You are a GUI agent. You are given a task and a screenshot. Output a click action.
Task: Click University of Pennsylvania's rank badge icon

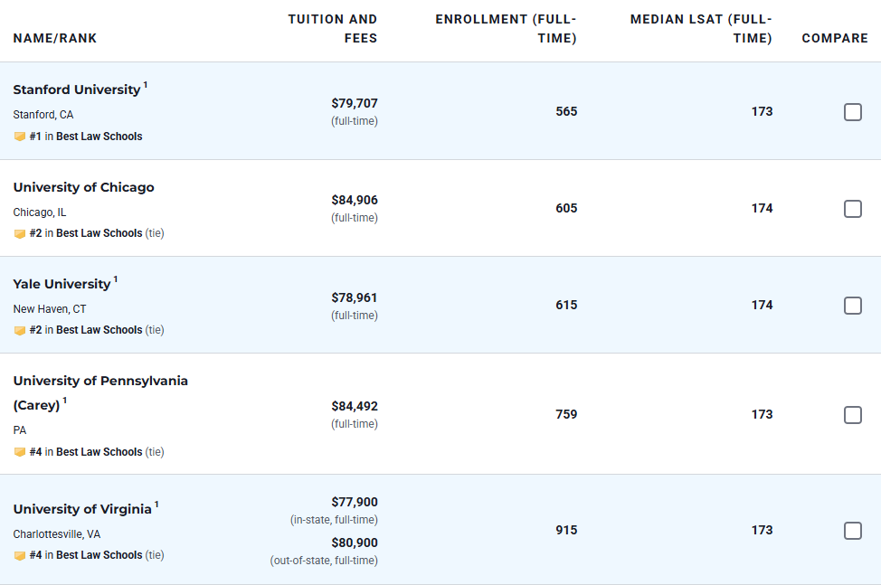coord(19,452)
